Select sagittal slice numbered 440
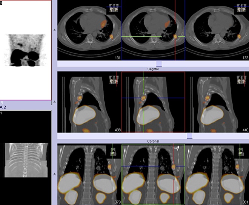The image size is (249, 205). tap(217, 102)
